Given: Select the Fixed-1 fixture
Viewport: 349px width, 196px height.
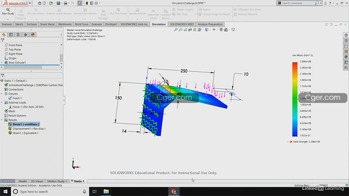Looking at the screenshot, I should pos(17,98).
